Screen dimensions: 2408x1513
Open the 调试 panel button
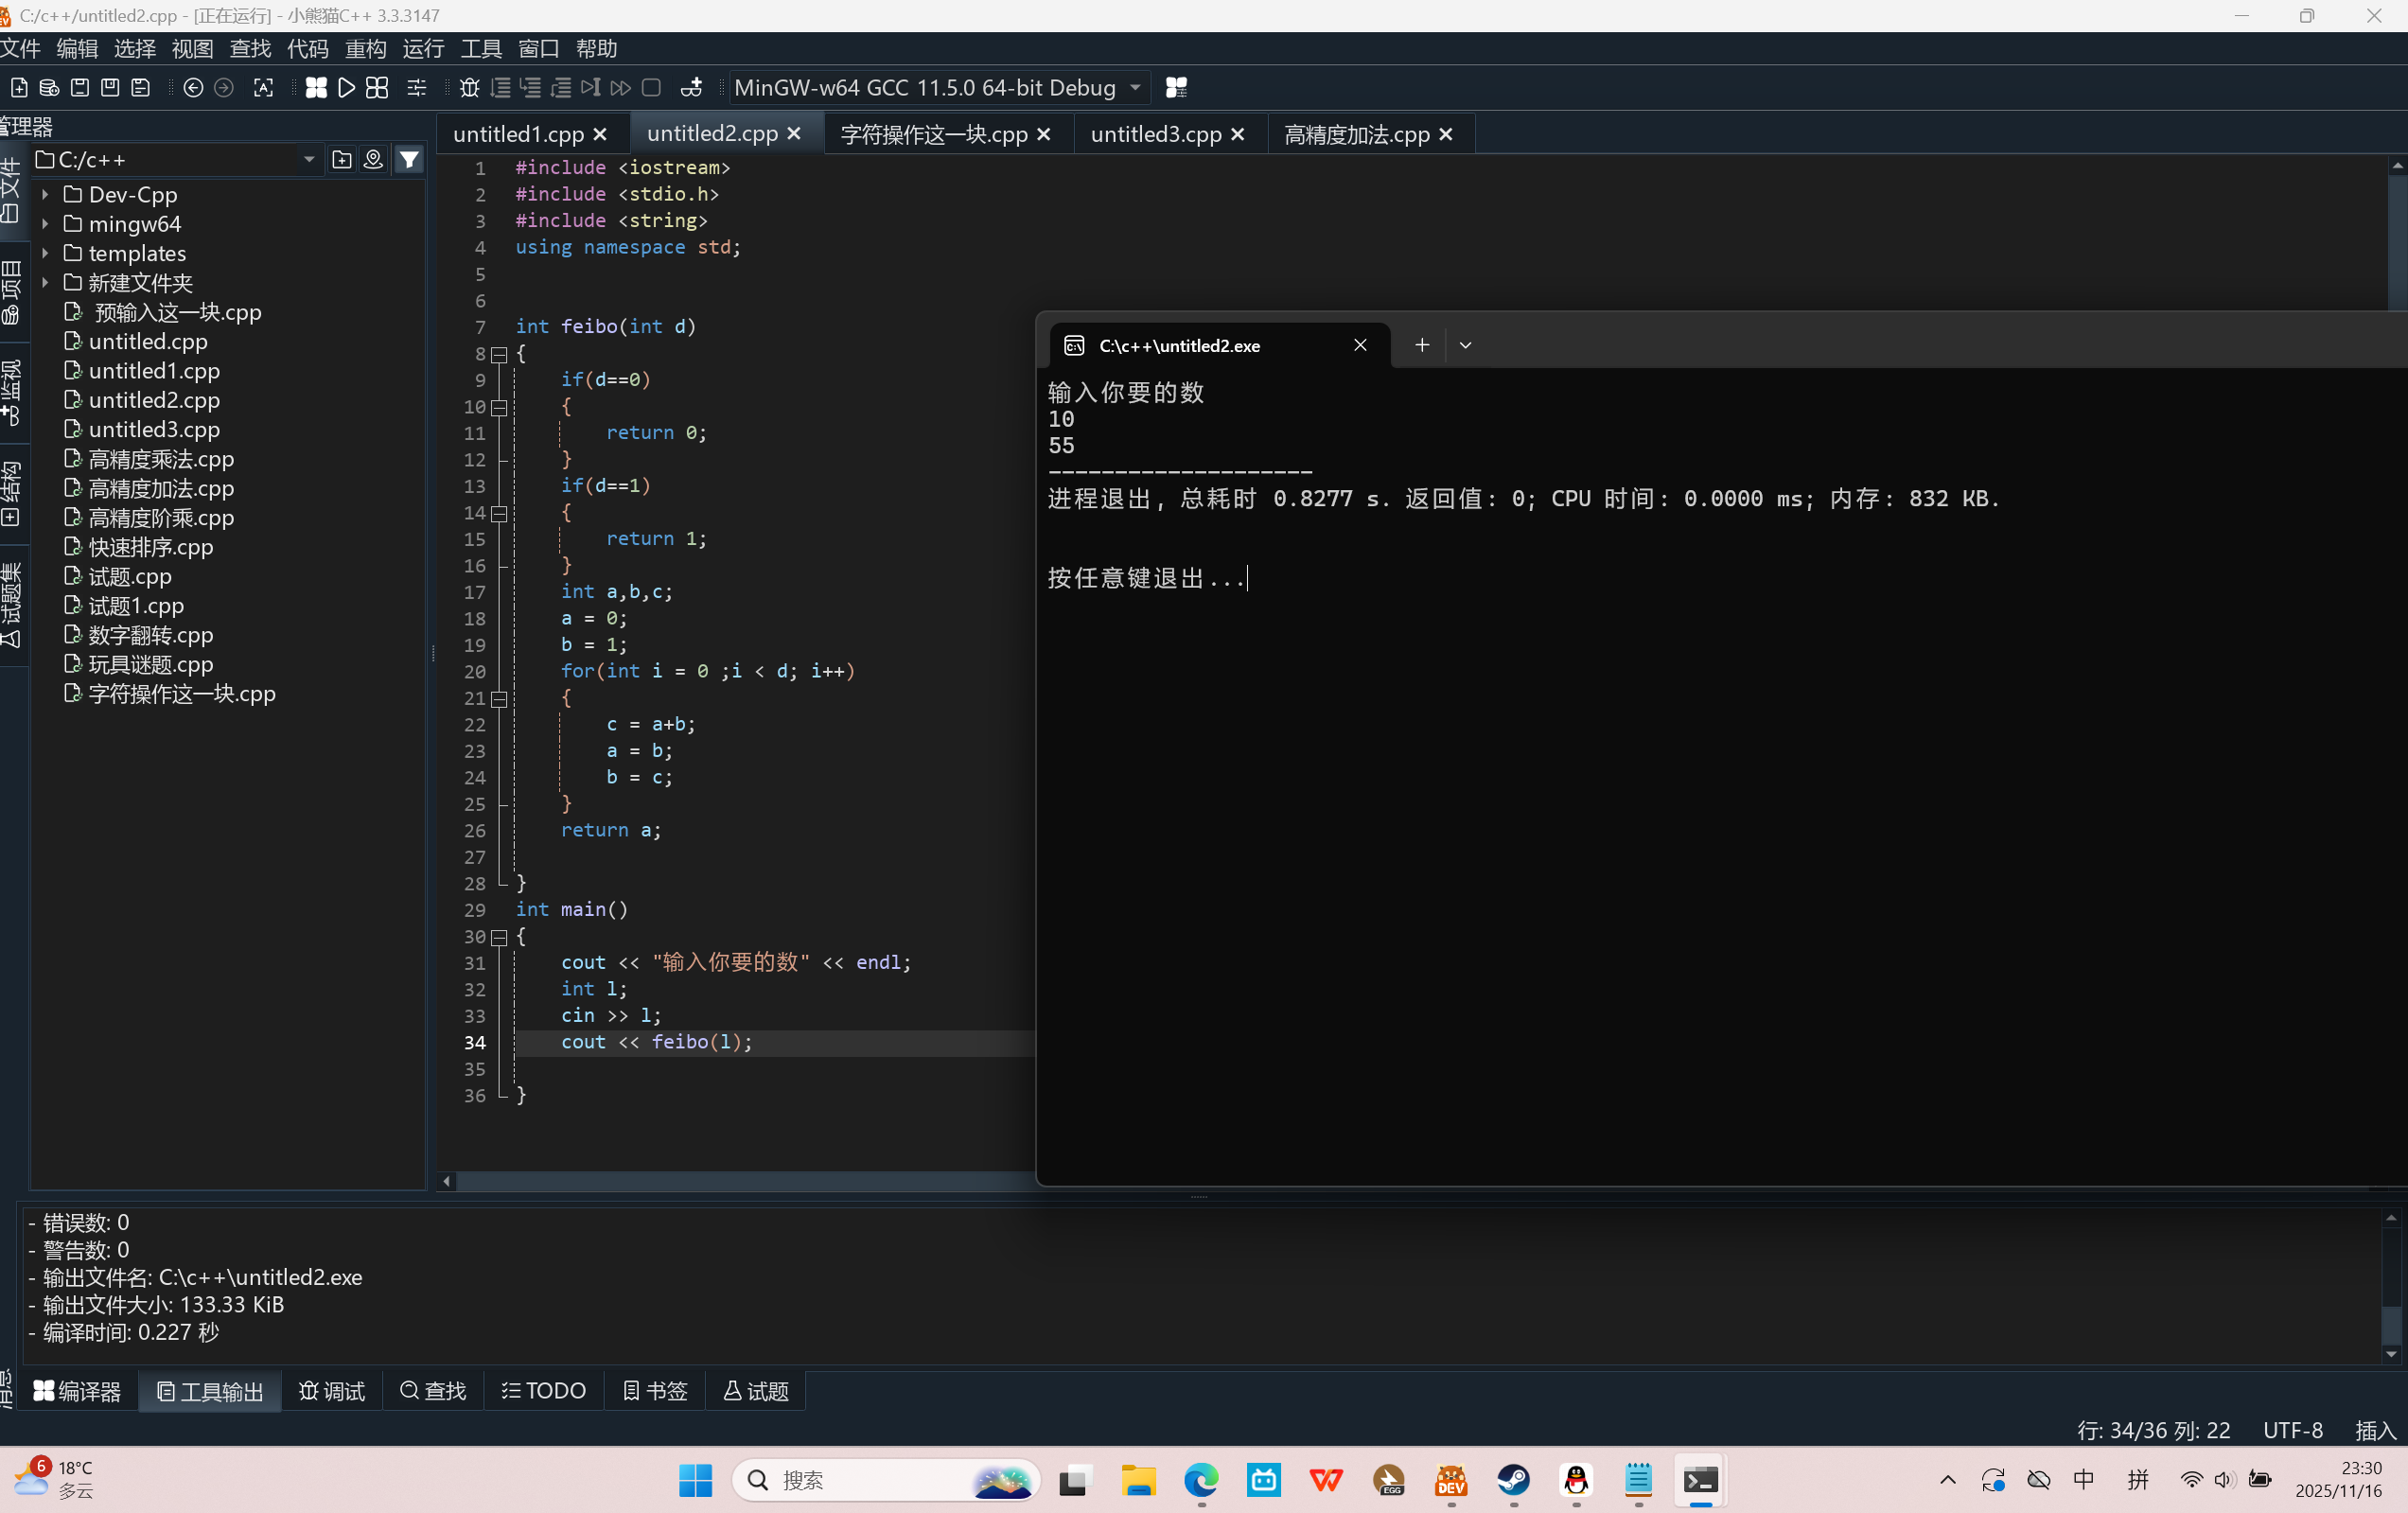pyautogui.click(x=332, y=1390)
